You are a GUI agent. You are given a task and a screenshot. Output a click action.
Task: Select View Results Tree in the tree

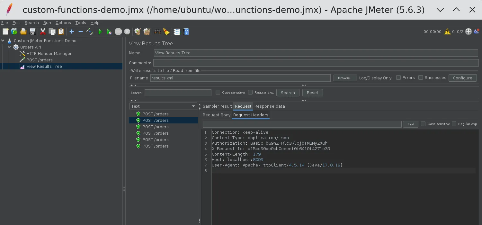click(x=44, y=67)
